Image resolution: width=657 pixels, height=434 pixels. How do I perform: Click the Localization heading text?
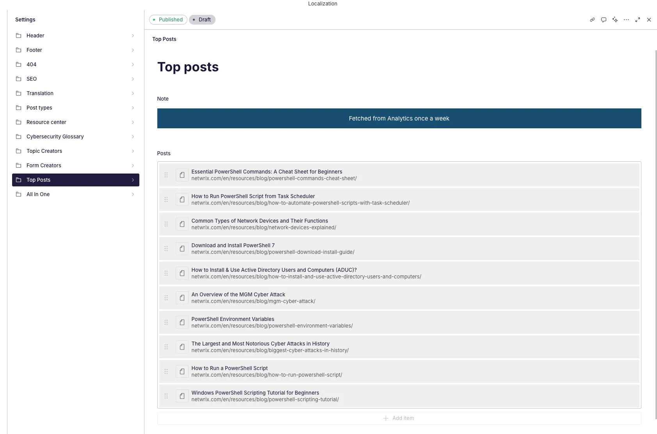[322, 4]
